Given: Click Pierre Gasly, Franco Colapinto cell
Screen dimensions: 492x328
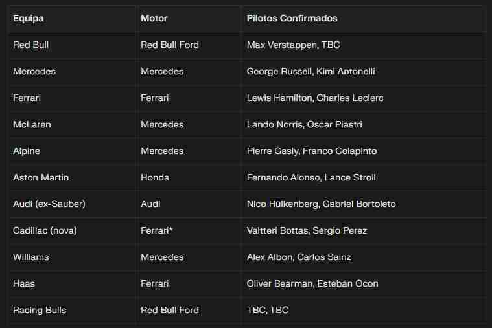Looking at the screenshot, I should click(x=311, y=151).
